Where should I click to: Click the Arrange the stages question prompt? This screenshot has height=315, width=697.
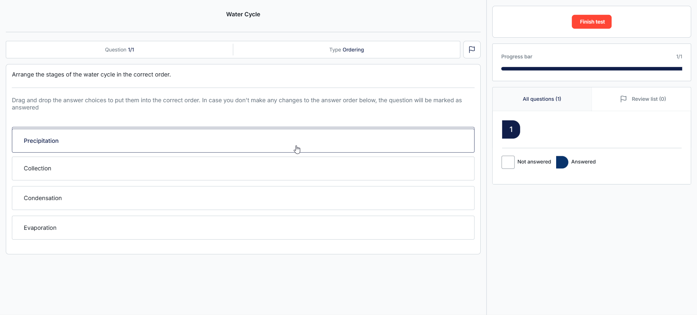pyautogui.click(x=91, y=75)
